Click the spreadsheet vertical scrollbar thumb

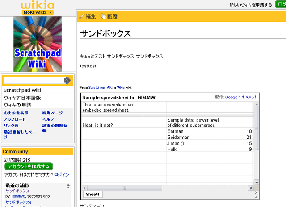[257, 128]
